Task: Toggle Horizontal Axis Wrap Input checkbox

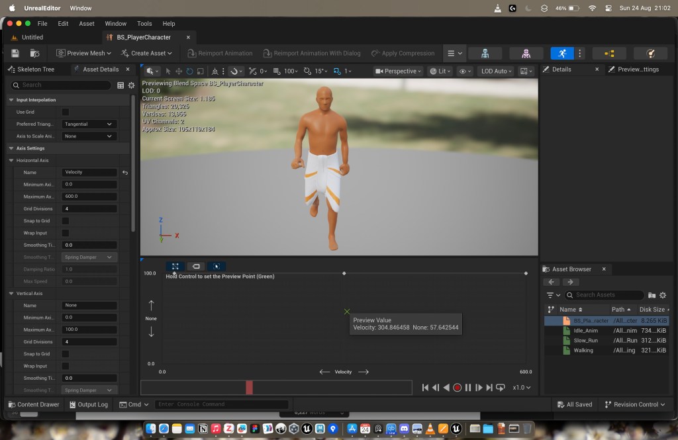Action: (x=66, y=233)
